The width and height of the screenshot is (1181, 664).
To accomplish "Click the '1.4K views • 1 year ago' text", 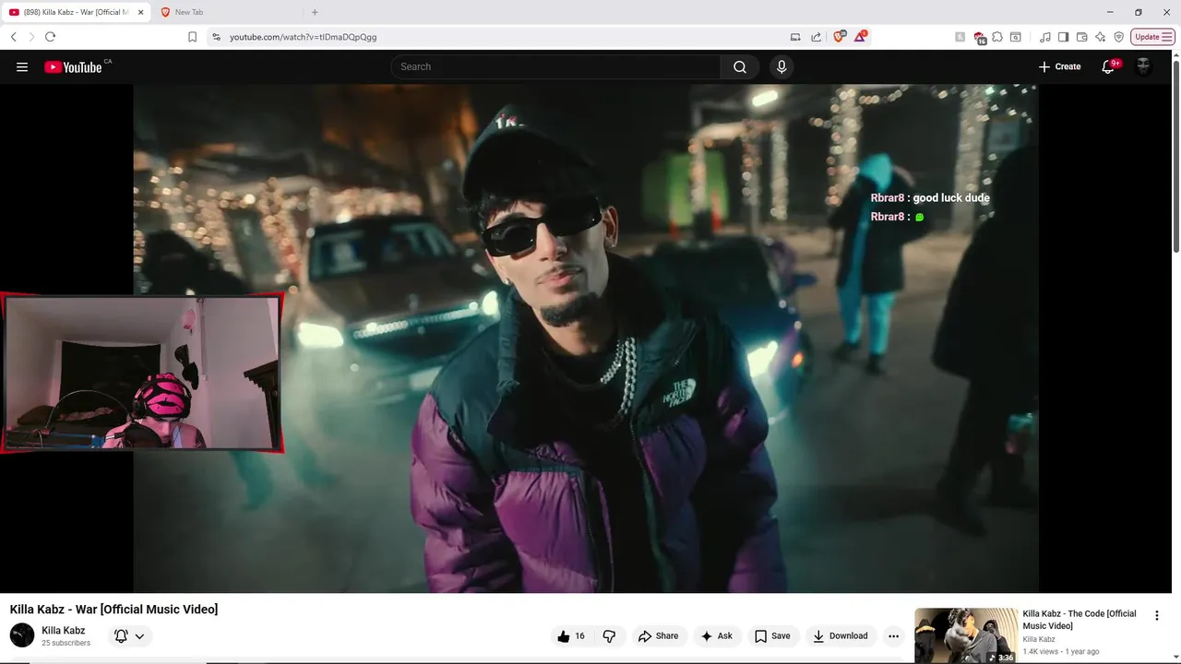I will click(x=1061, y=651).
